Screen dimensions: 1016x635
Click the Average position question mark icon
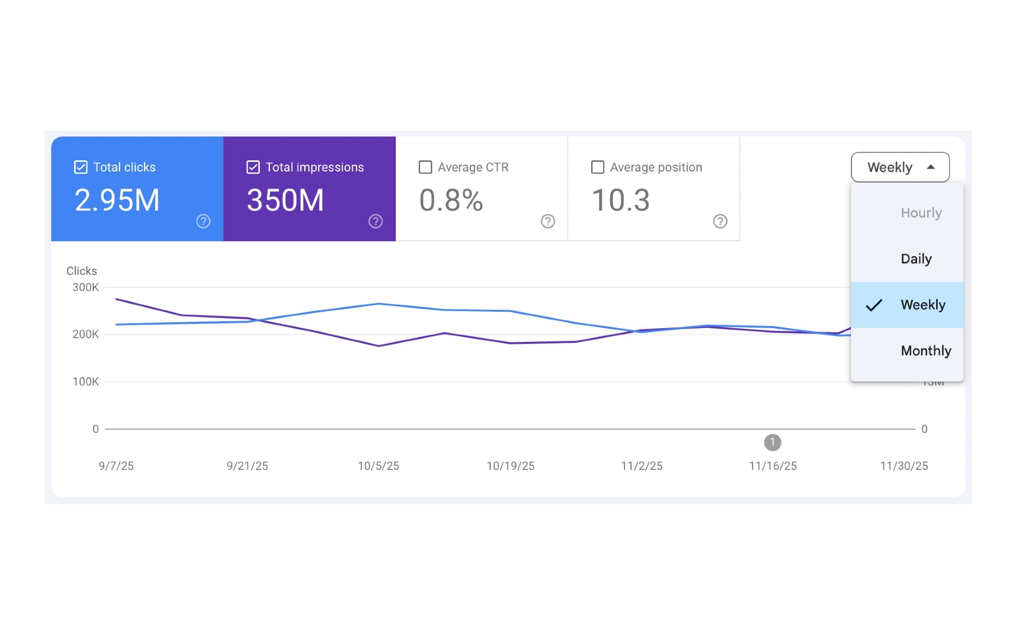[x=721, y=221]
